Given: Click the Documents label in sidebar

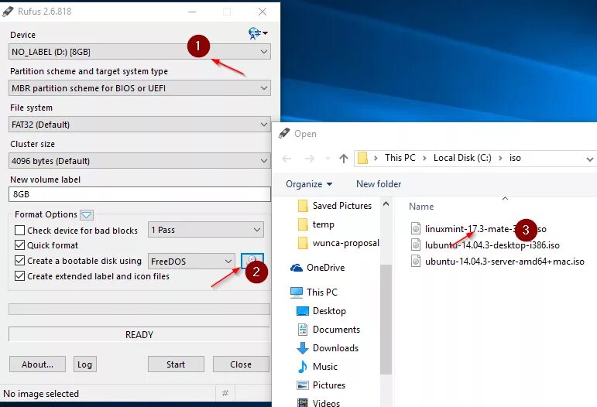Looking at the screenshot, I should tap(336, 330).
